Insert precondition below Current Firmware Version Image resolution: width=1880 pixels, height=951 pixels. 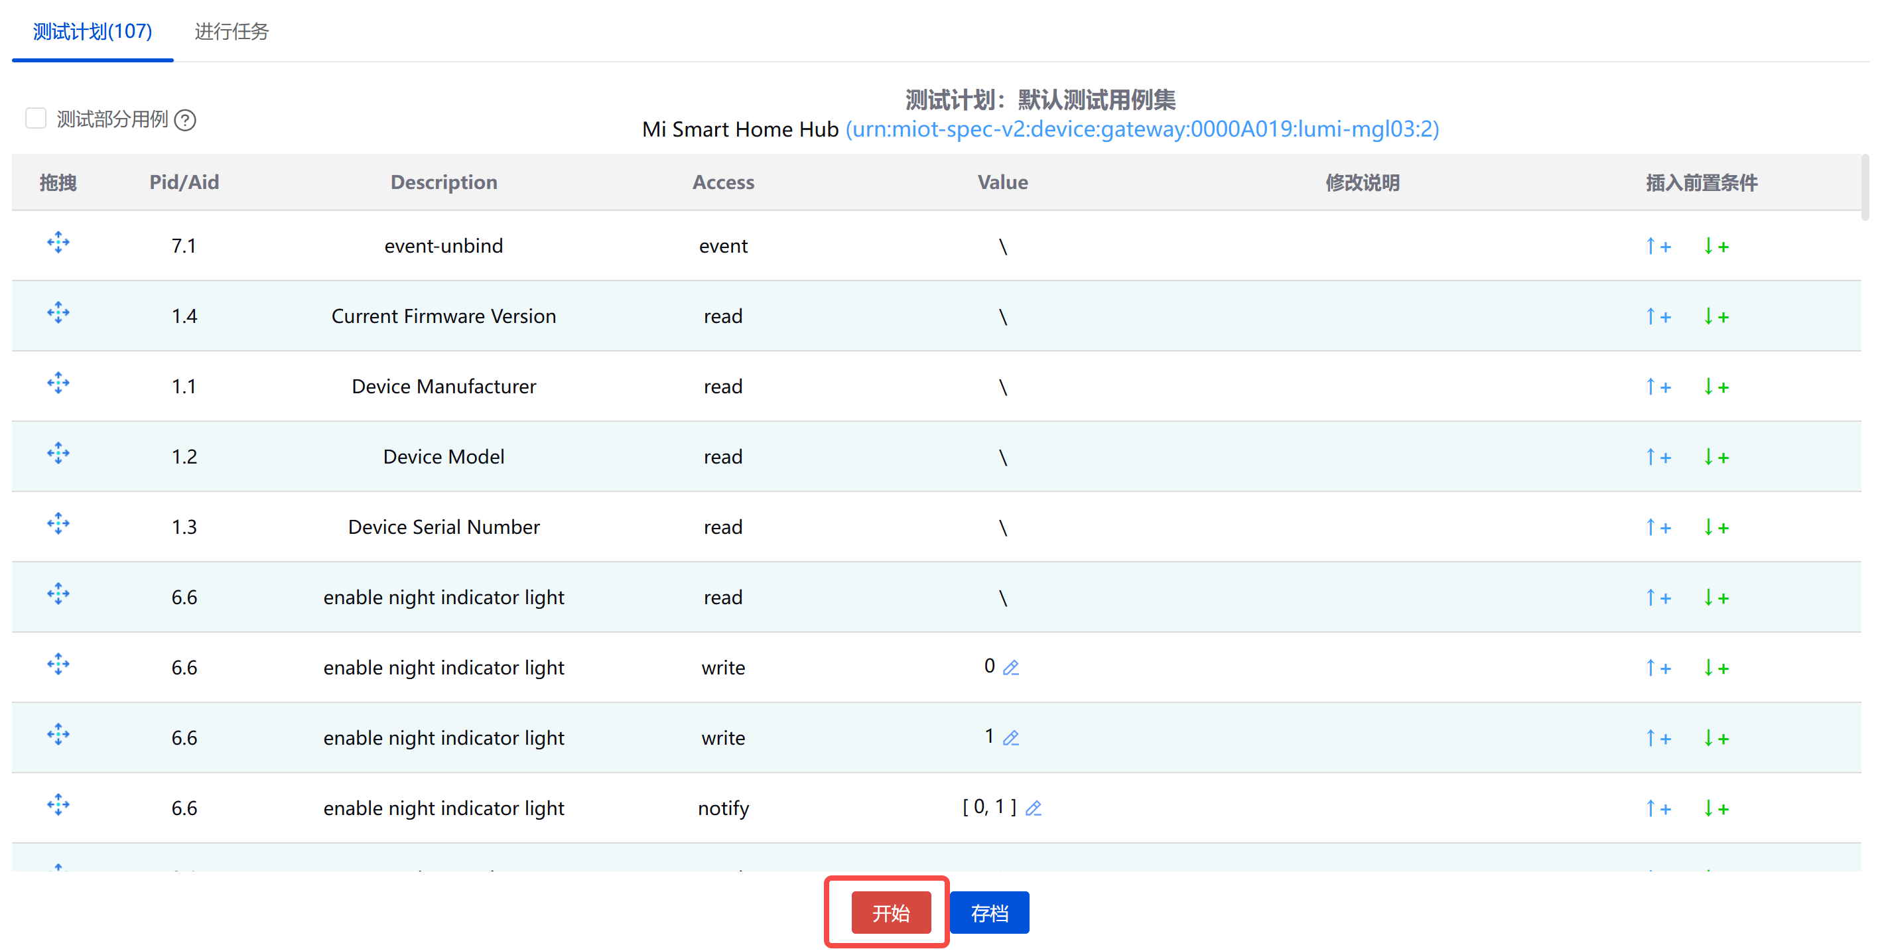pos(1715,317)
